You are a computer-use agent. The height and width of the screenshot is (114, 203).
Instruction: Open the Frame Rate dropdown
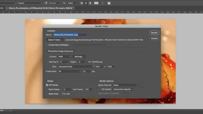click(69, 71)
